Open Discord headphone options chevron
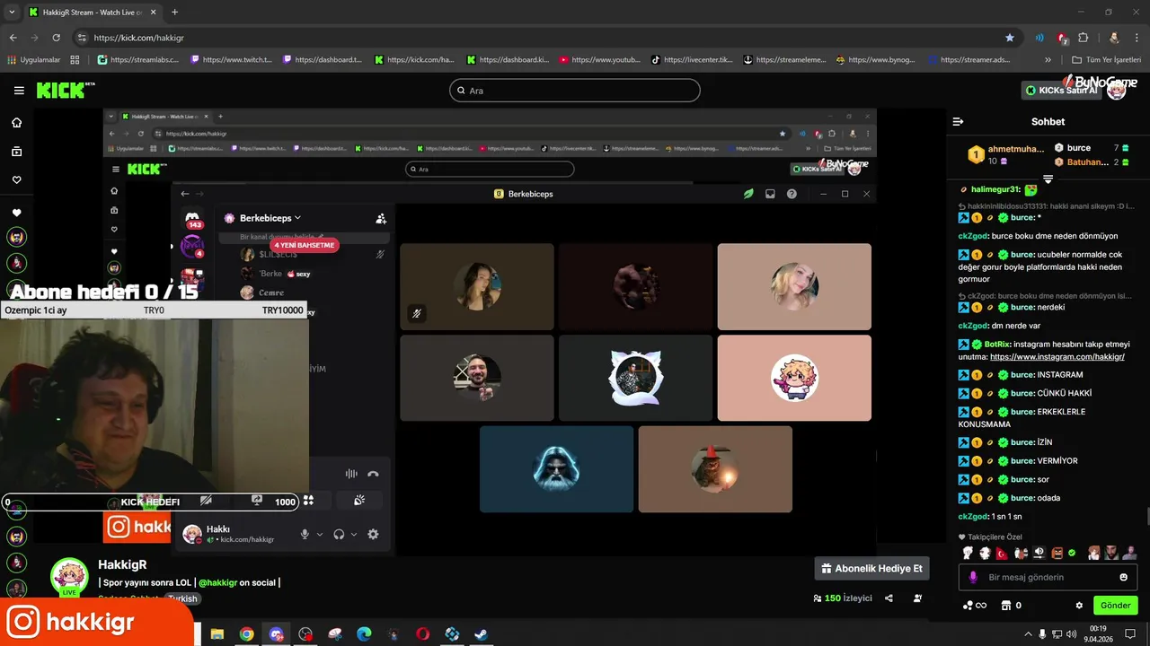 (x=353, y=534)
